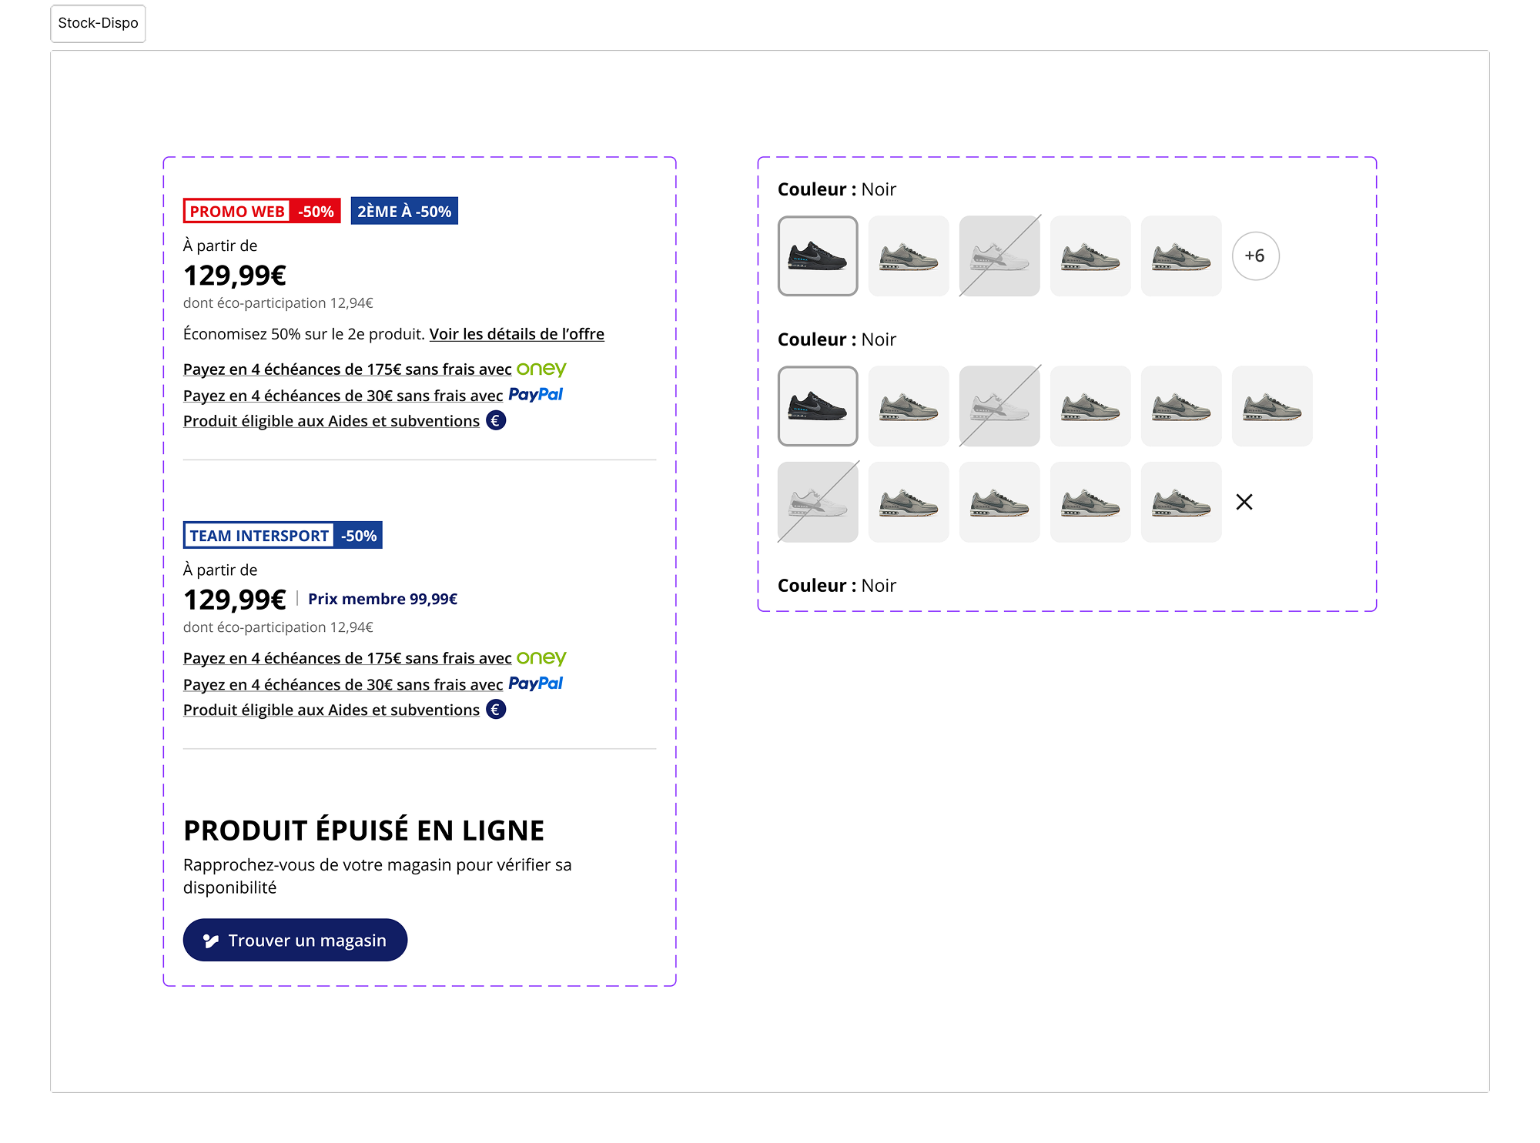
Task: Open Voir les détails de l'offre link
Action: click(x=516, y=334)
